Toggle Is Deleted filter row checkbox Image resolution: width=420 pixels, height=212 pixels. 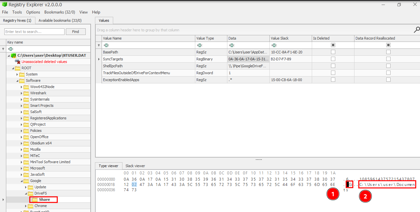(x=333, y=45)
